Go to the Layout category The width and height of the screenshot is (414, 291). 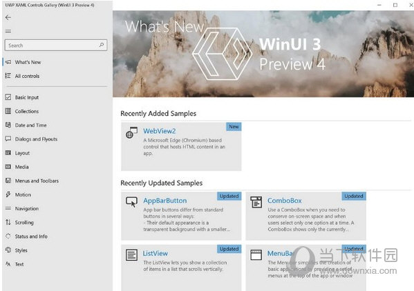[x=56, y=153]
